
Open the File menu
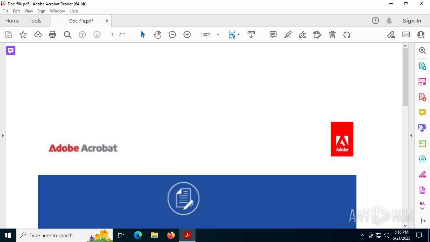[x=5, y=11]
